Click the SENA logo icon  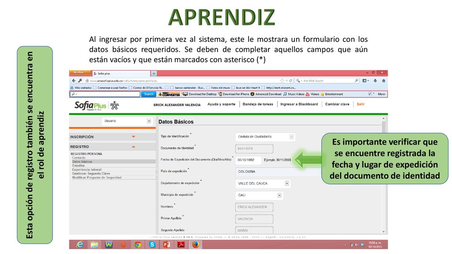click(114, 106)
